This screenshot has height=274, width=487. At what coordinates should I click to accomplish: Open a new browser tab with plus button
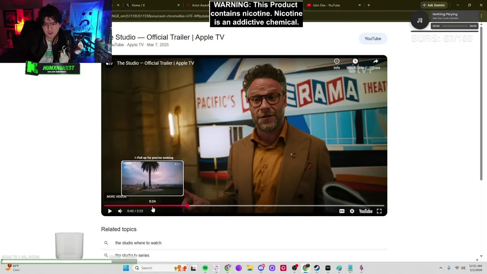[369, 5]
